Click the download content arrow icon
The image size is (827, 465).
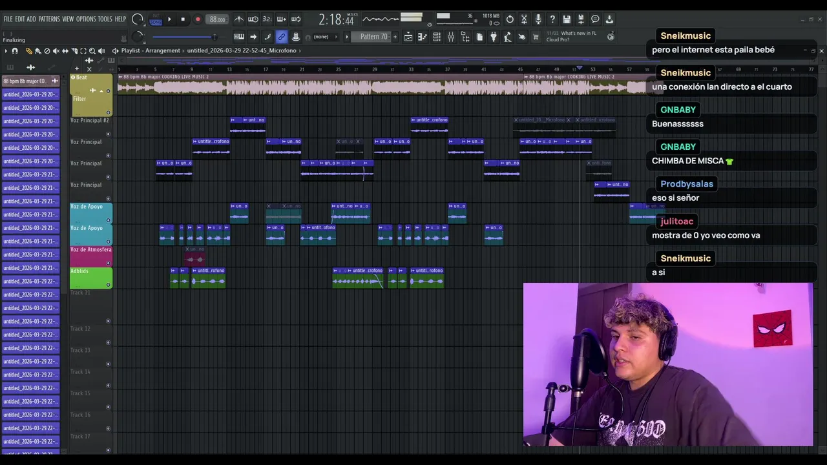(609, 19)
